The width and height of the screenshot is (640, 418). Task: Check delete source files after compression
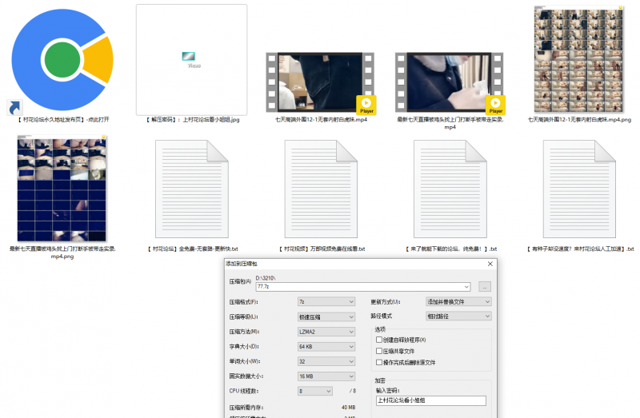[x=379, y=362]
